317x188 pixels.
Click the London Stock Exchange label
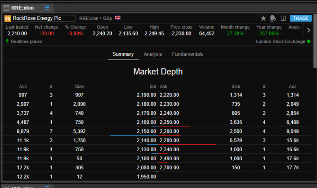pyautogui.click(x=281, y=42)
